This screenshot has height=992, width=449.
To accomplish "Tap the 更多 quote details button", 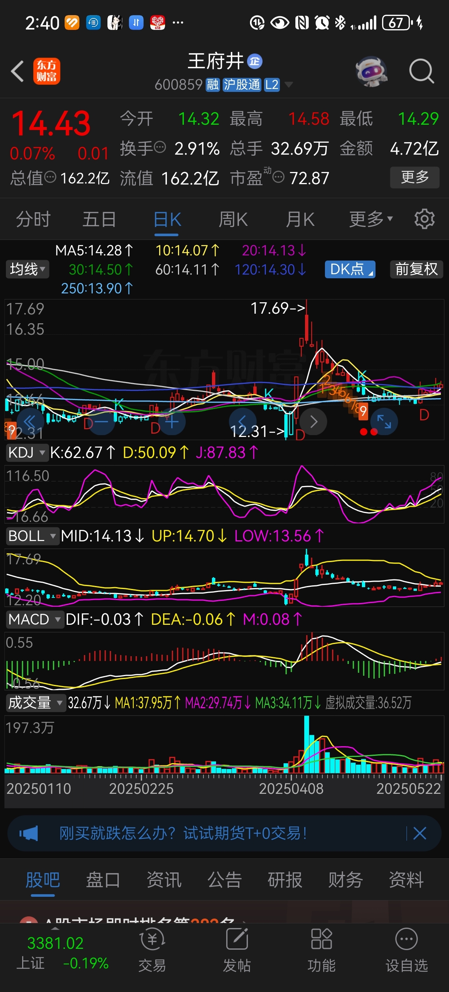I will point(415,177).
